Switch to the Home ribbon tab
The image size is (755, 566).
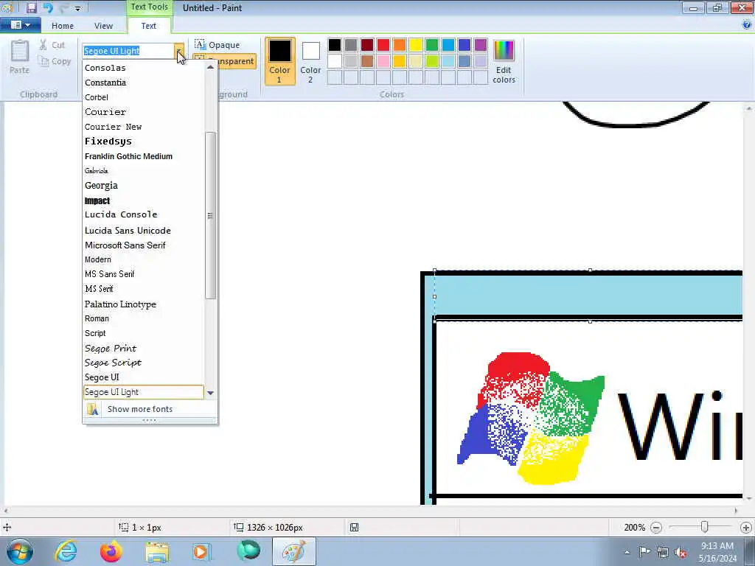coord(63,26)
